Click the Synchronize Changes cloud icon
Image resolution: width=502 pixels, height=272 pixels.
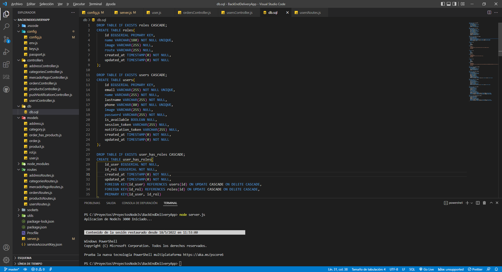(25, 269)
